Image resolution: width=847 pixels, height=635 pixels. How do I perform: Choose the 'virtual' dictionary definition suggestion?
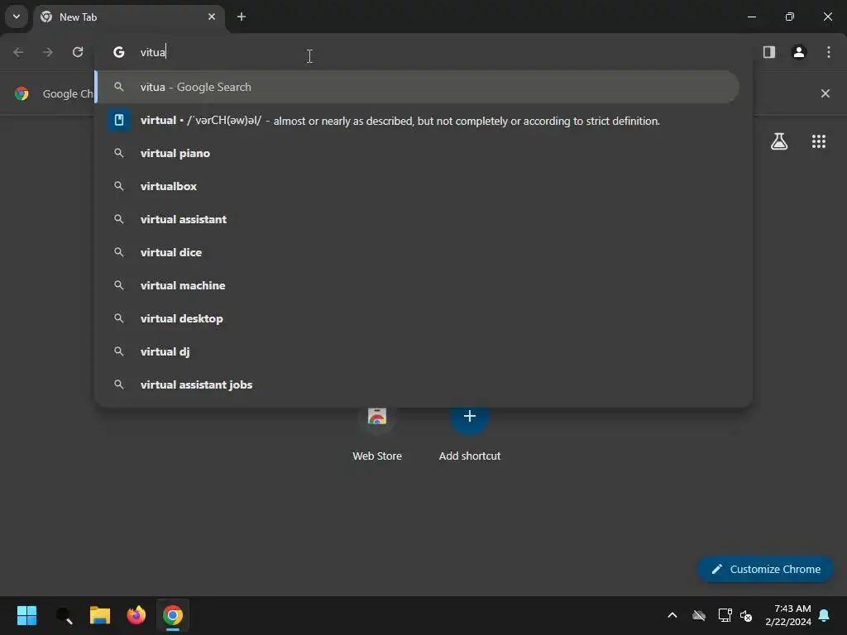[417, 121]
